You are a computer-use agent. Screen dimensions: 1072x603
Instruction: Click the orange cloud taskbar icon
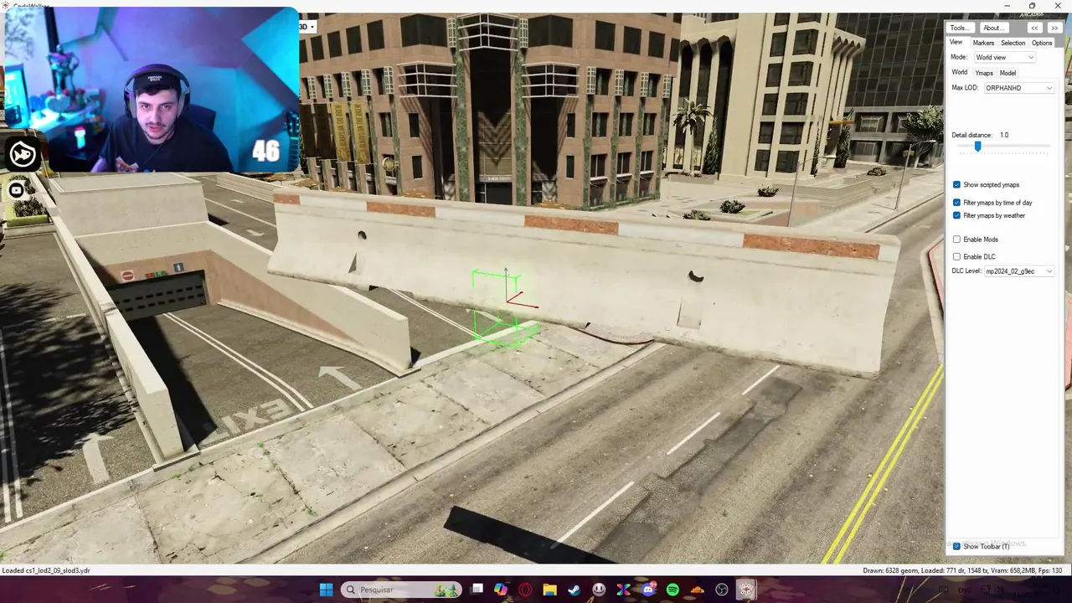[697, 590]
